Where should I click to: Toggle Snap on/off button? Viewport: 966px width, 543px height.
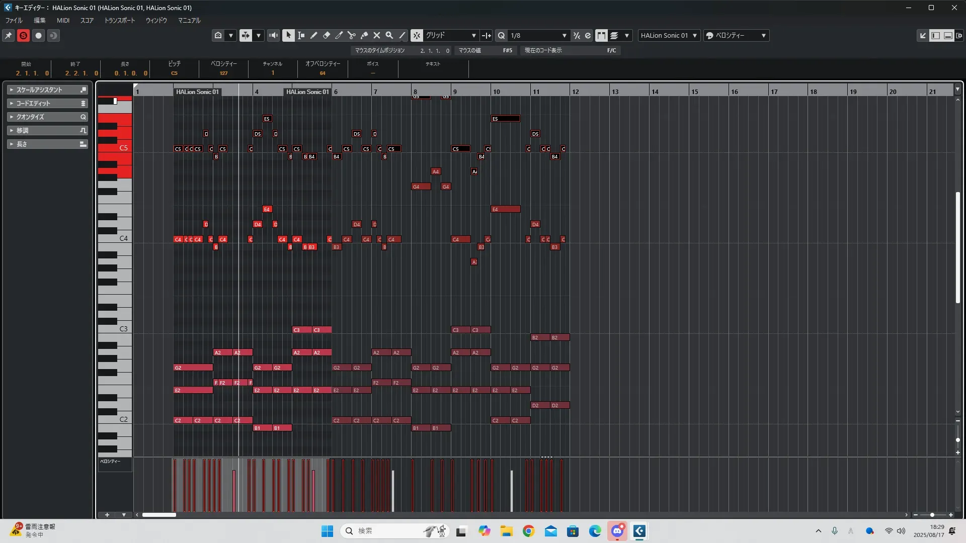click(x=417, y=35)
